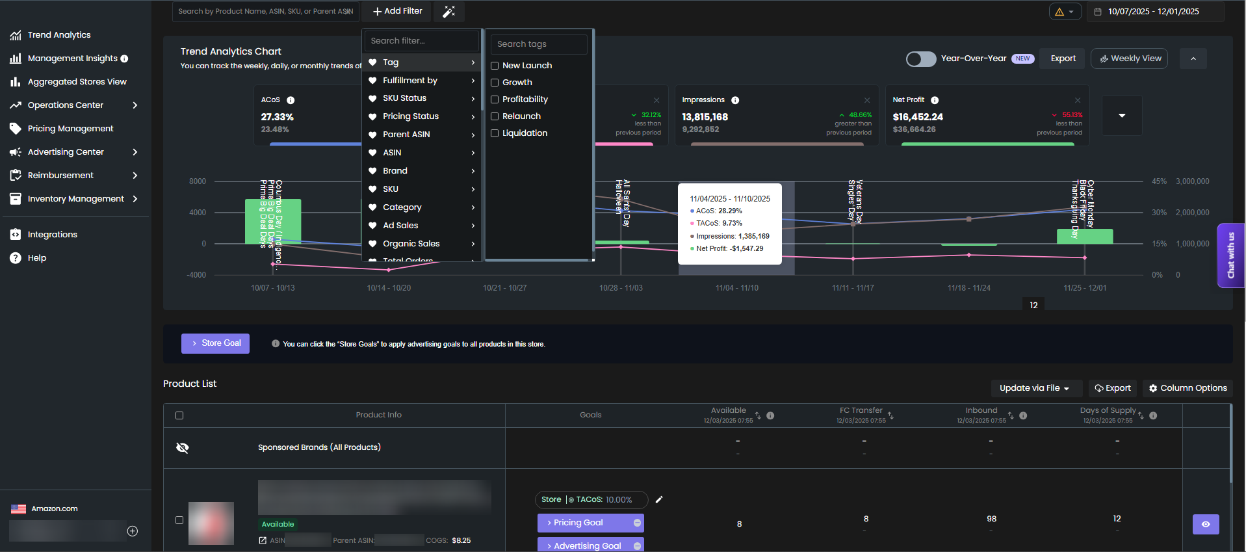Image resolution: width=1246 pixels, height=552 pixels.
Task: Click the Store Goal button
Action: pos(215,343)
